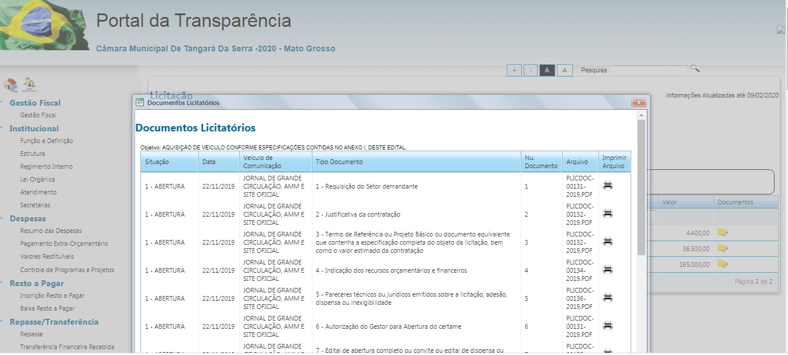Toggle light contrast A button
The image size is (788, 355).
click(x=564, y=71)
